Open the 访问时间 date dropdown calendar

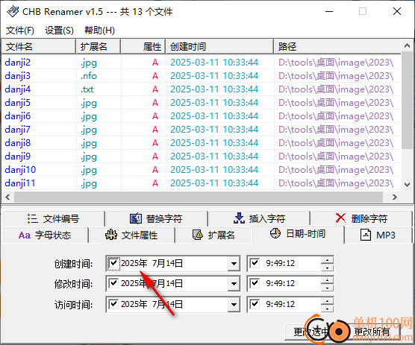pos(234,304)
